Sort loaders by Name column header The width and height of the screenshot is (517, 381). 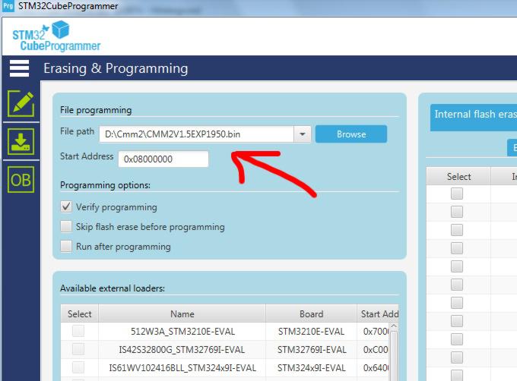point(182,313)
